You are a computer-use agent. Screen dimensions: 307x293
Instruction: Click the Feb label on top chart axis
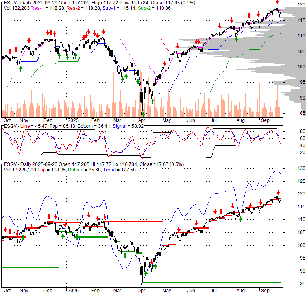[95, 120]
